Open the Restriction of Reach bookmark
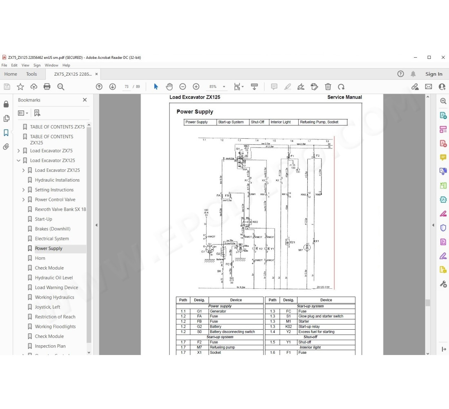Screen dimensions: 449x409 pos(55,317)
